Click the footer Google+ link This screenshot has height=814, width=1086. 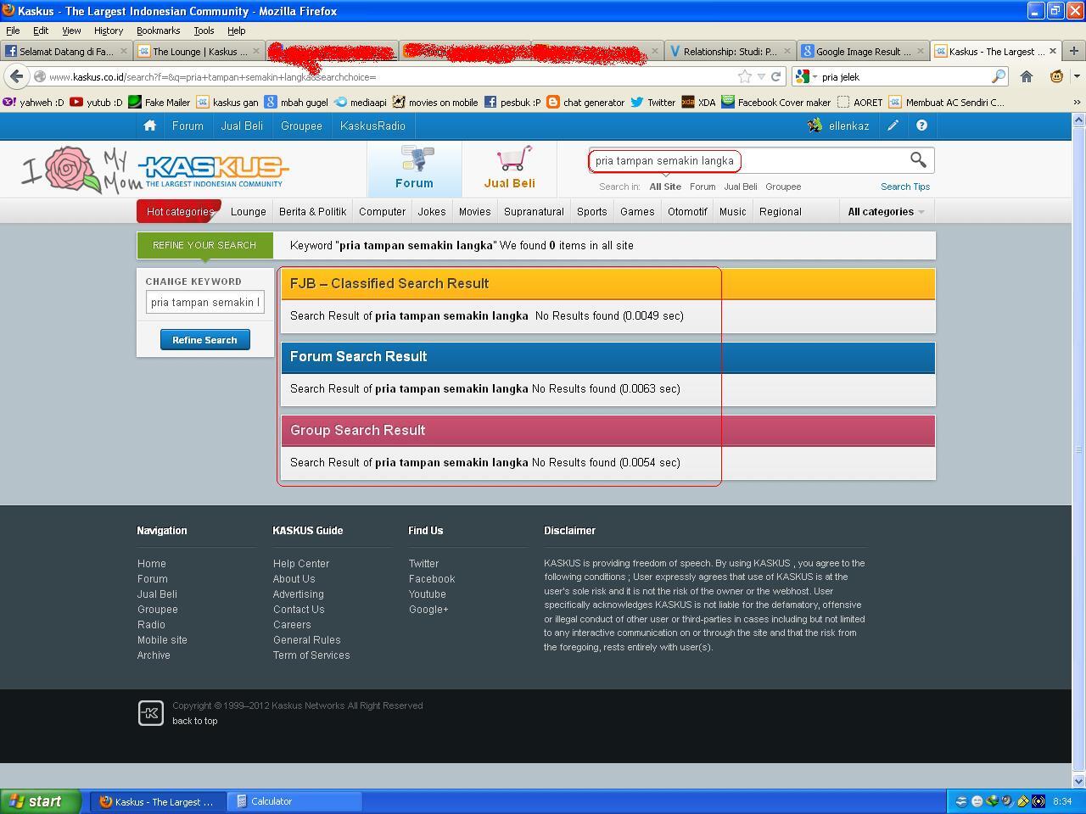click(x=428, y=610)
